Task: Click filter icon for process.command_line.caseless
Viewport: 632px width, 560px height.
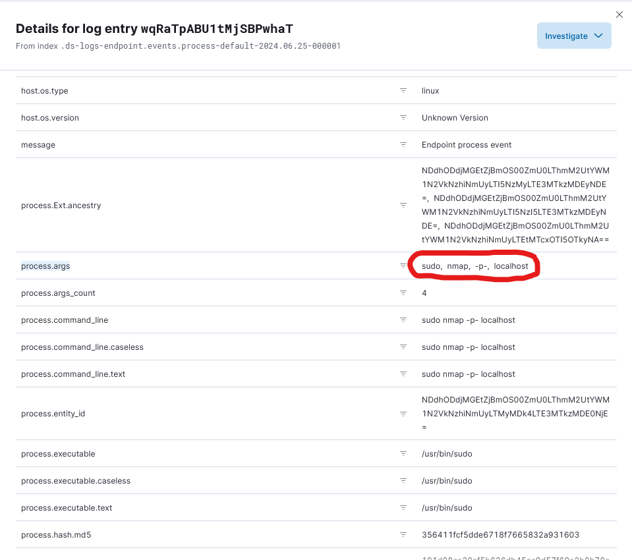Action: 403,347
